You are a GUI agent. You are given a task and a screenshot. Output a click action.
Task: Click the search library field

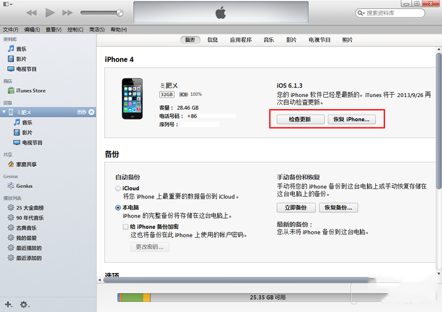(390, 13)
